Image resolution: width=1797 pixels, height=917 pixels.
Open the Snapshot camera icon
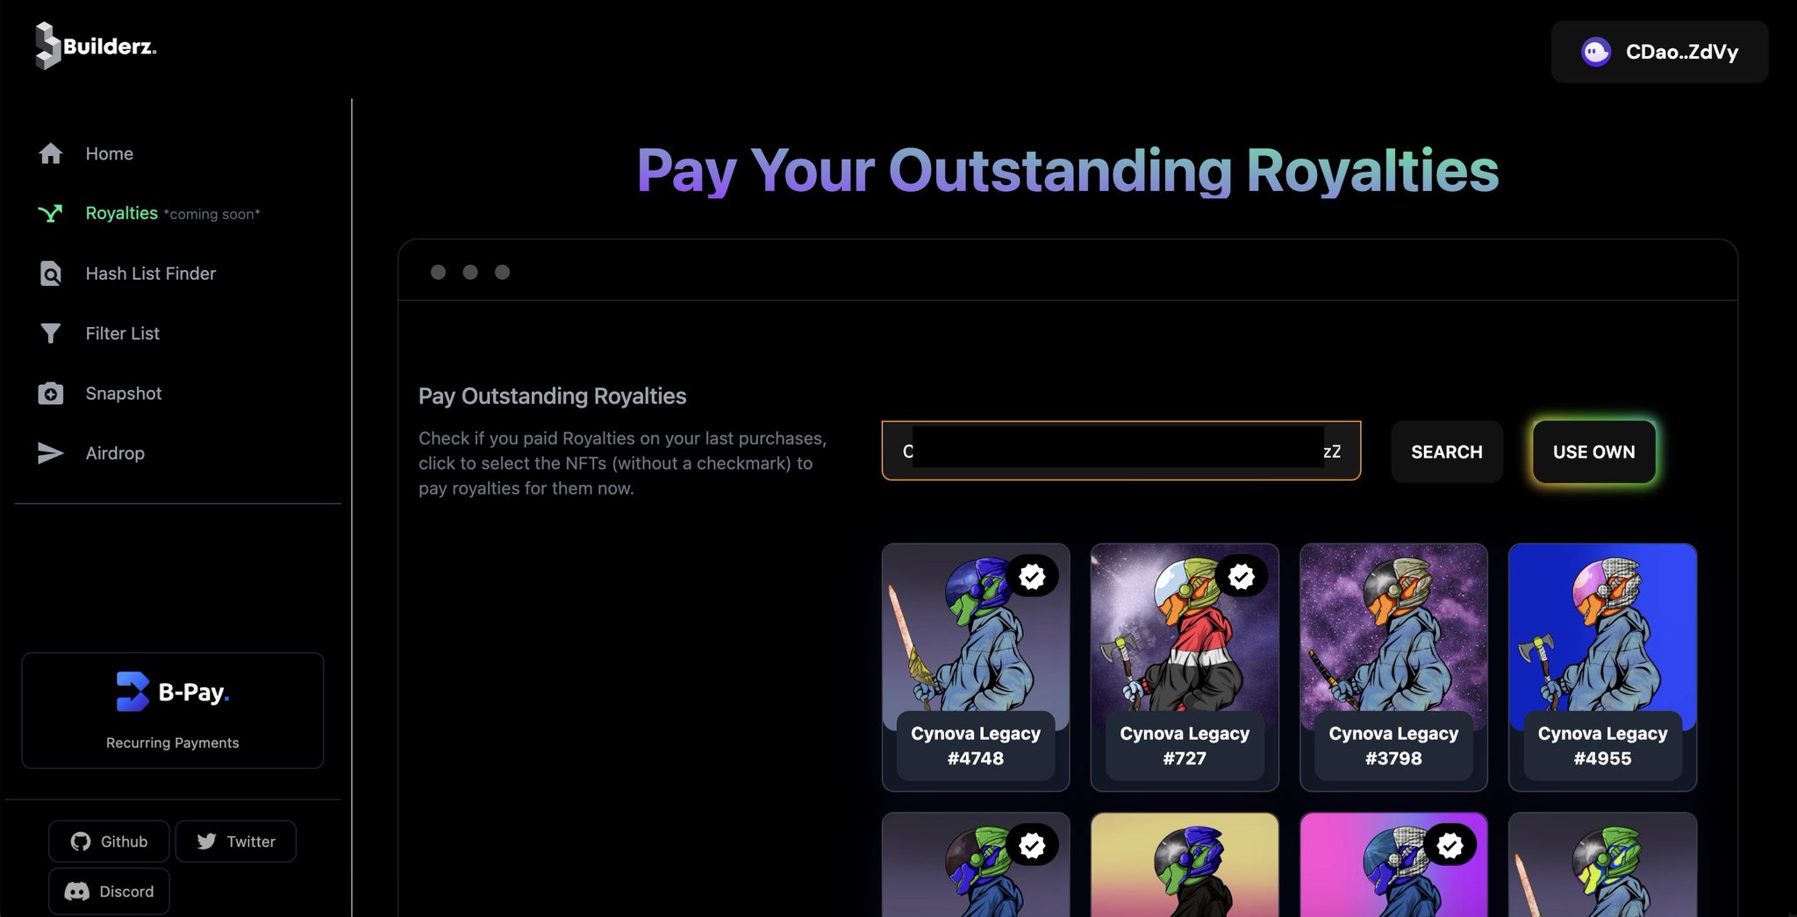coord(51,394)
